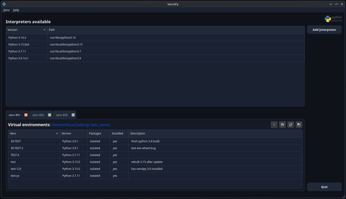The height and width of the screenshot is (199, 346).
Task: Maximize the VenviPy window
Action: (x=336, y=4)
